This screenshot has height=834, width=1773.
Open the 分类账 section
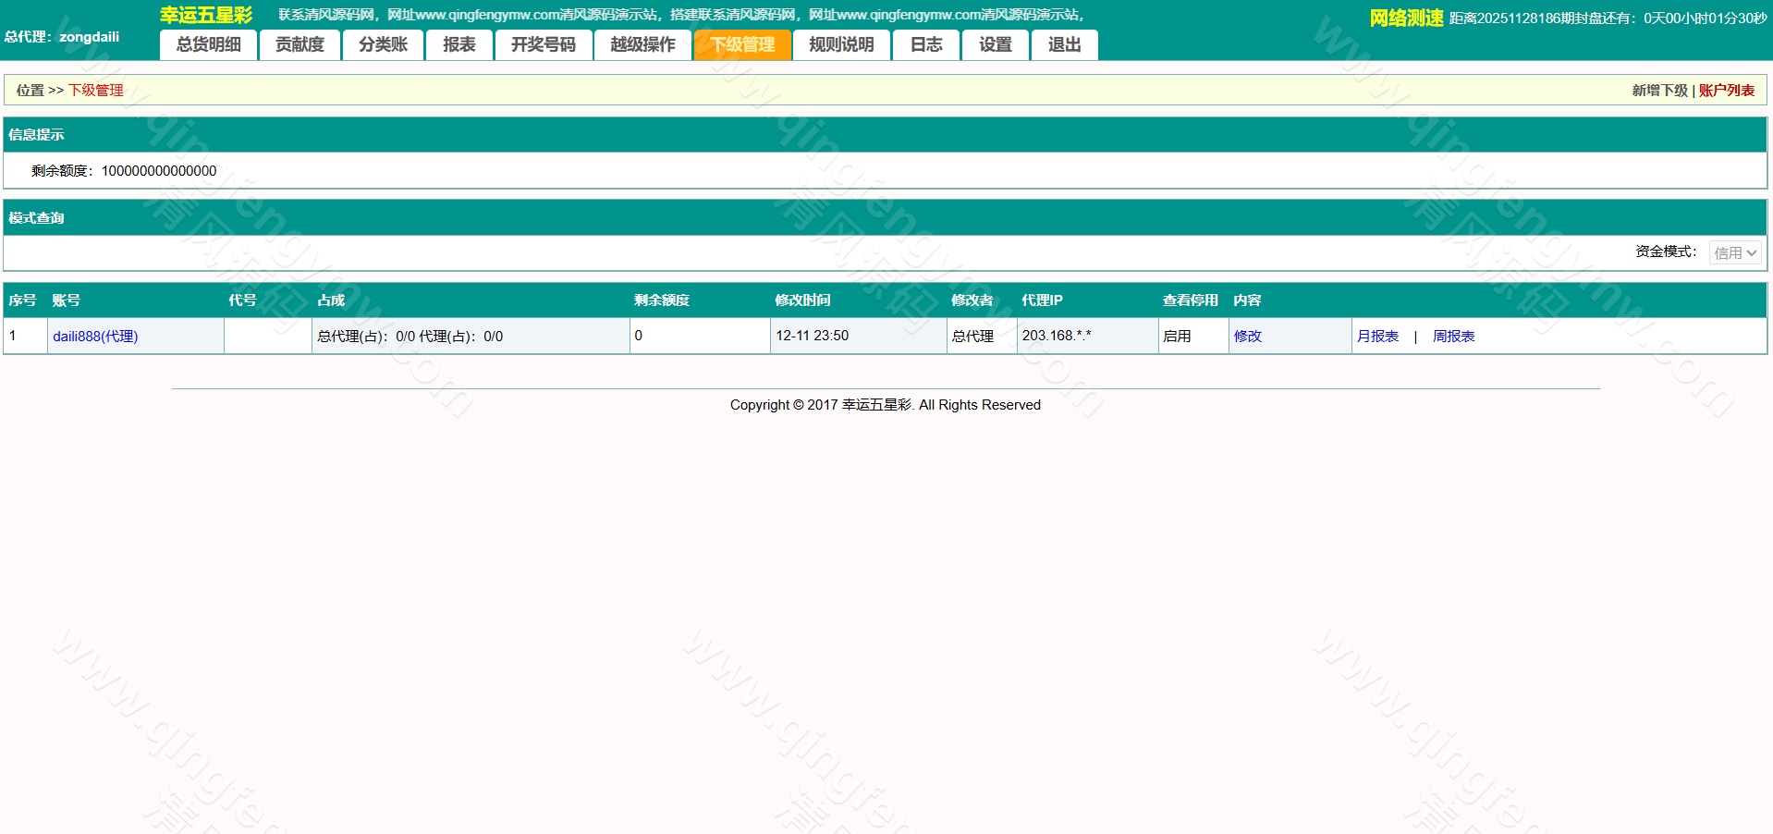point(382,43)
